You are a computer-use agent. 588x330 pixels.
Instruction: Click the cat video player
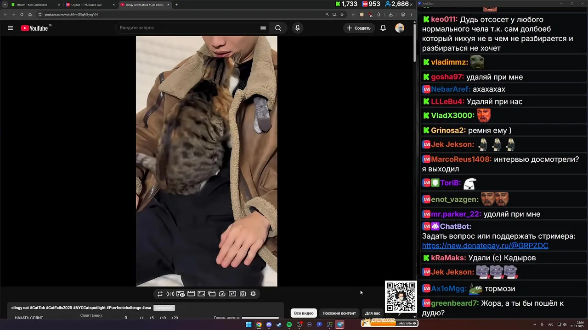207,161
